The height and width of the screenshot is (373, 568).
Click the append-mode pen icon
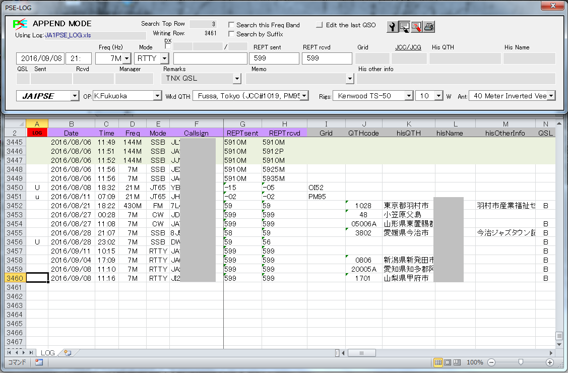[404, 27]
